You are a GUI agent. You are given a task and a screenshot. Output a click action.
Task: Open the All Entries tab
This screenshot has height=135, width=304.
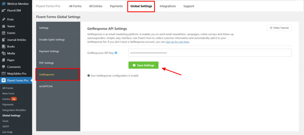click(96, 6)
